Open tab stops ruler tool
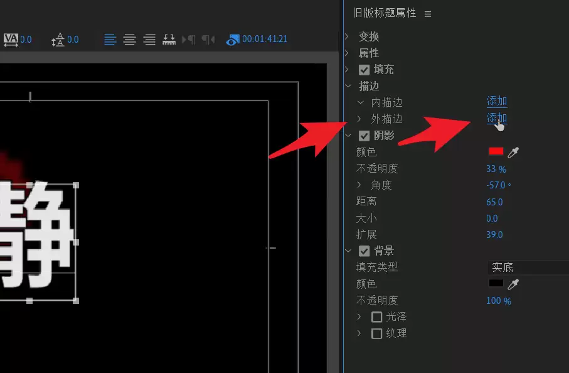 click(169, 39)
